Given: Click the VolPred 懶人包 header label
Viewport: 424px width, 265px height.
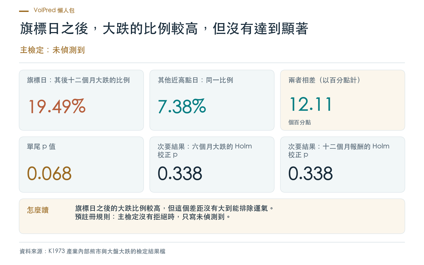Looking at the screenshot, I should 54,10.
